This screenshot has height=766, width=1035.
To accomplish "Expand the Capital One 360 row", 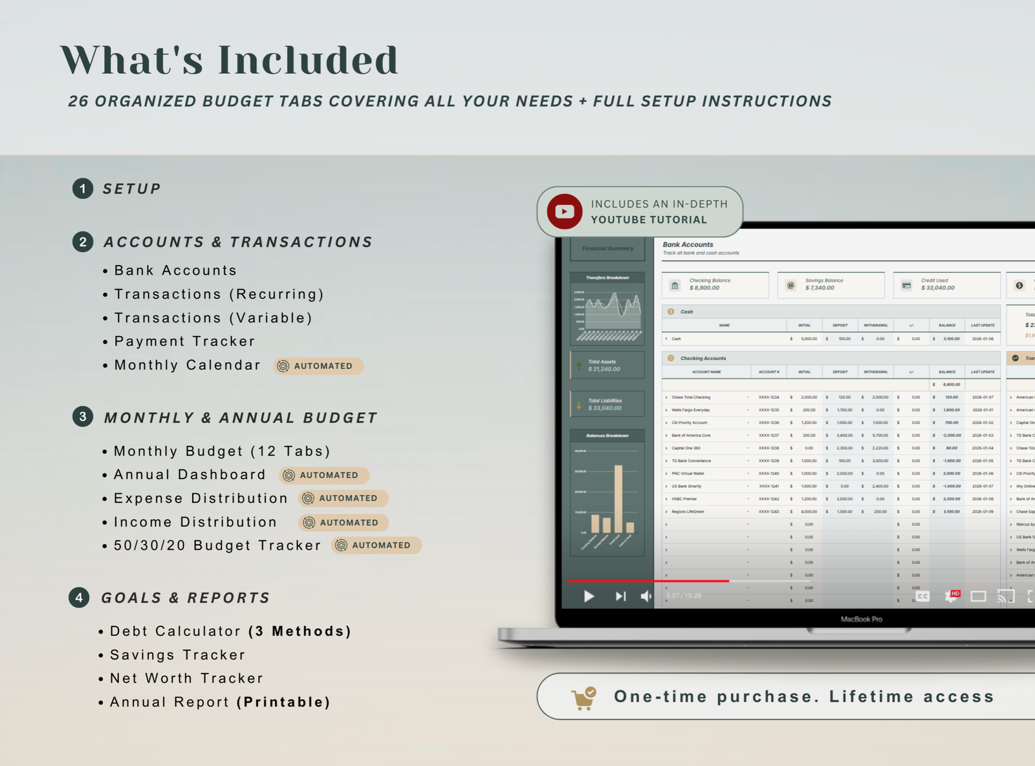I will coord(666,448).
